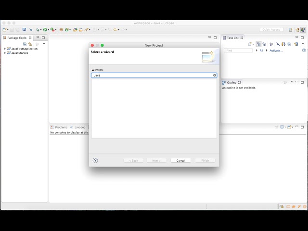Screen dimensions: 308x231
Task: Click the Back yellow arrow navigation icon
Action: pos(115,30)
